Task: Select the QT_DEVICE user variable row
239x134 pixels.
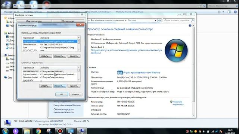Action: [50, 51]
